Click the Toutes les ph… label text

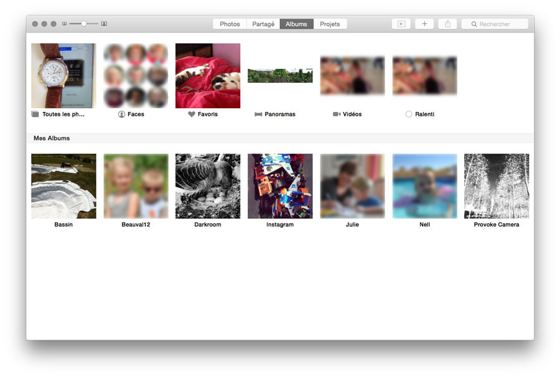(63, 114)
